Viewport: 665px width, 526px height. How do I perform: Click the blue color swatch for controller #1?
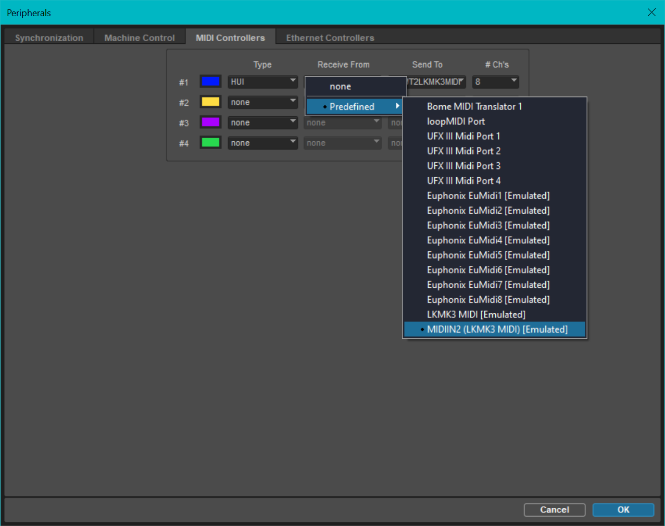point(210,81)
